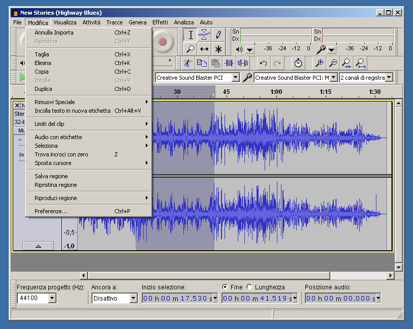The image size is (413, 329).
Task: Click the horizontal scrollbar thumb
Action: 209,276
